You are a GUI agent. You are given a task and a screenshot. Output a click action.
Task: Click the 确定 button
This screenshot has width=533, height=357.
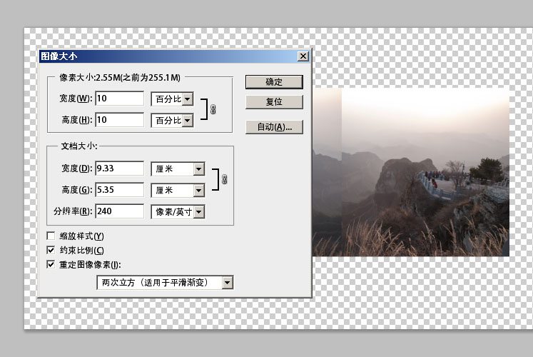coord(274,82)
